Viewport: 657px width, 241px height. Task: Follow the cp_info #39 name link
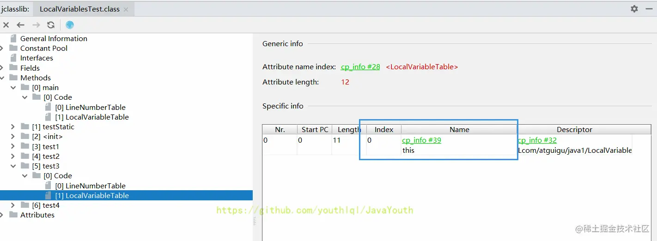(x=421, y=140)
